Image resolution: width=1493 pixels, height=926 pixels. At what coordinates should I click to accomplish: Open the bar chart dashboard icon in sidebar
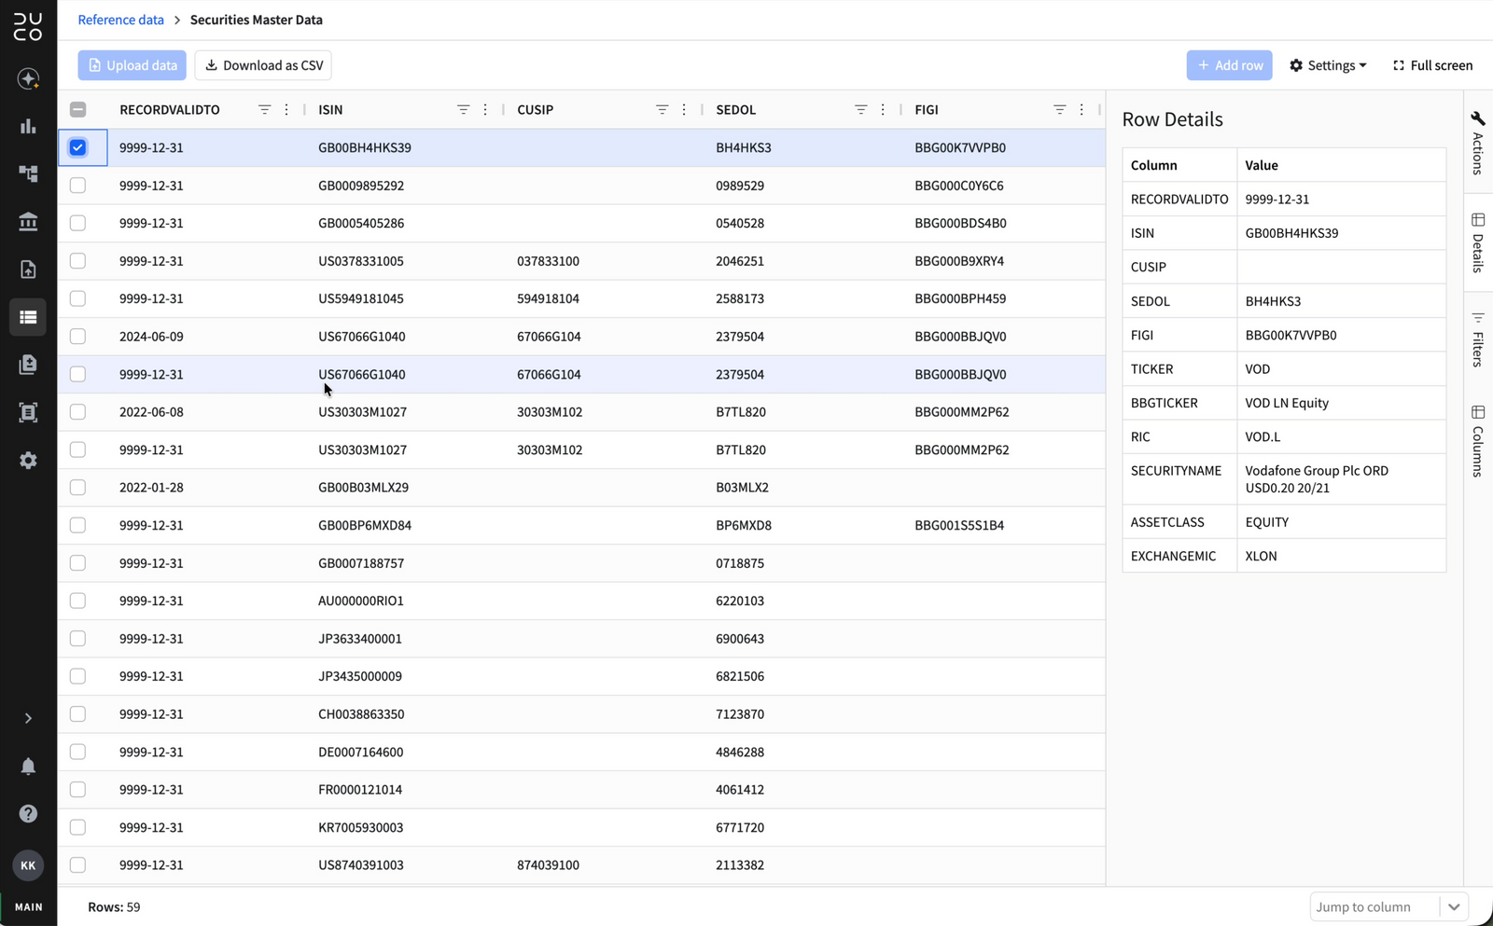click(28, 126)
